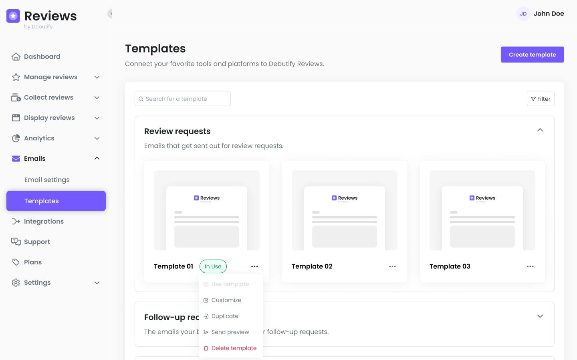Open the more options menu for Template 03
The image size is (577, 360).
[530, 266]
